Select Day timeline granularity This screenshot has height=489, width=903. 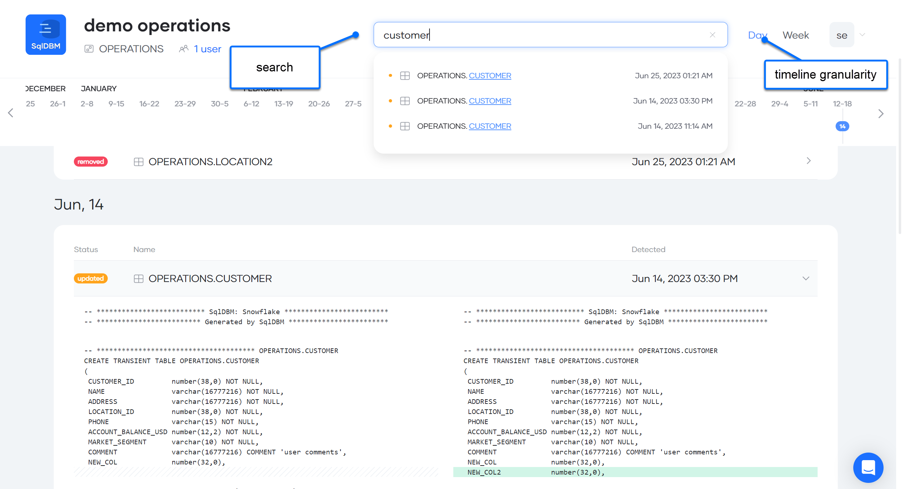(757, 35)
